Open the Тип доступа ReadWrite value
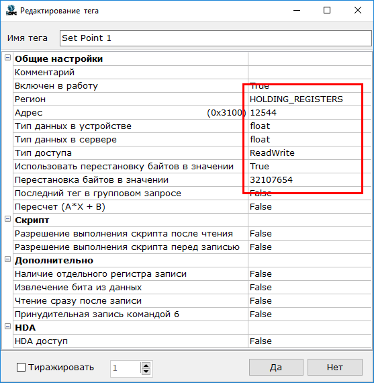Screen dimensions: 374x383 310,153
